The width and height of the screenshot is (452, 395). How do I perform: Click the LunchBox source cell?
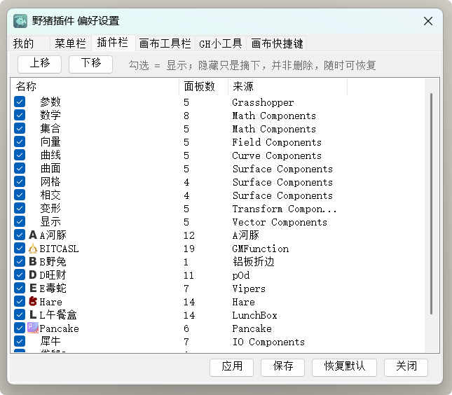coord(255,315)
